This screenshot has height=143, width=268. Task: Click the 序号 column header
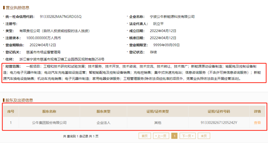click(x=11, y=111)
